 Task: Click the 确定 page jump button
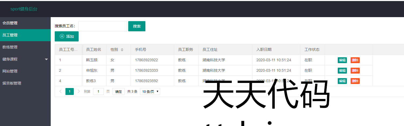[x=118, y=91]
